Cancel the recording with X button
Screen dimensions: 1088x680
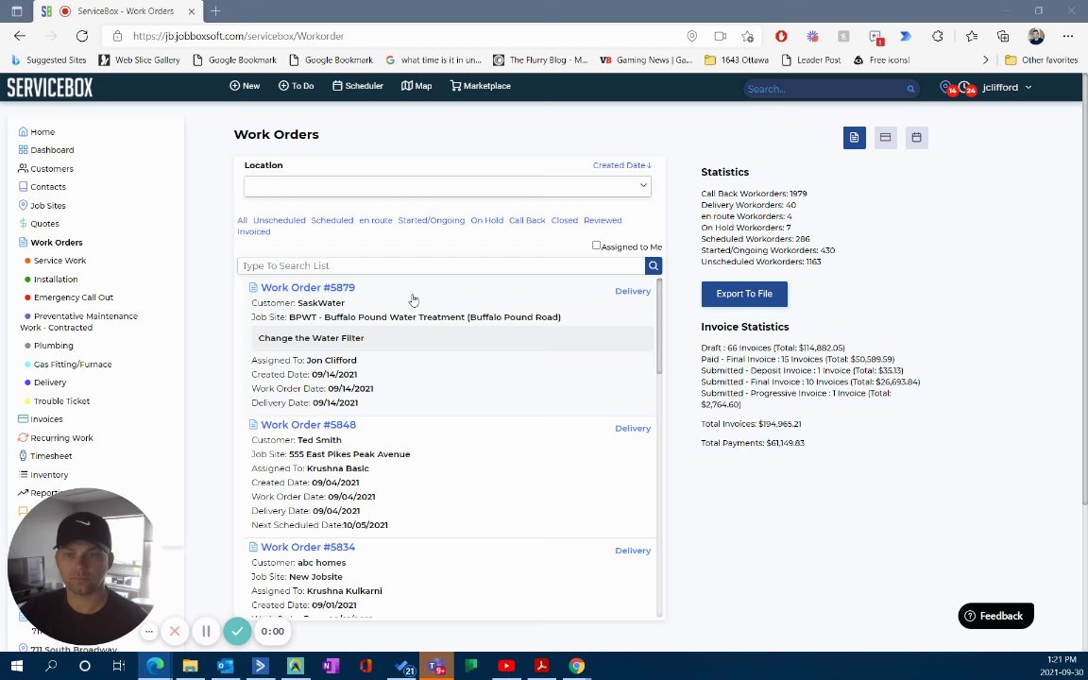175,632
